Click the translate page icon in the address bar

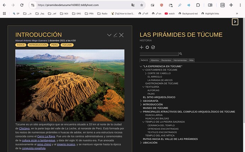pos(133,5)
